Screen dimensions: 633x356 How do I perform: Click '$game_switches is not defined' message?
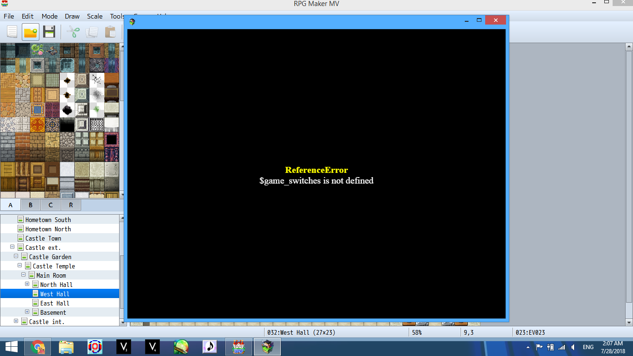coord(316,181)
